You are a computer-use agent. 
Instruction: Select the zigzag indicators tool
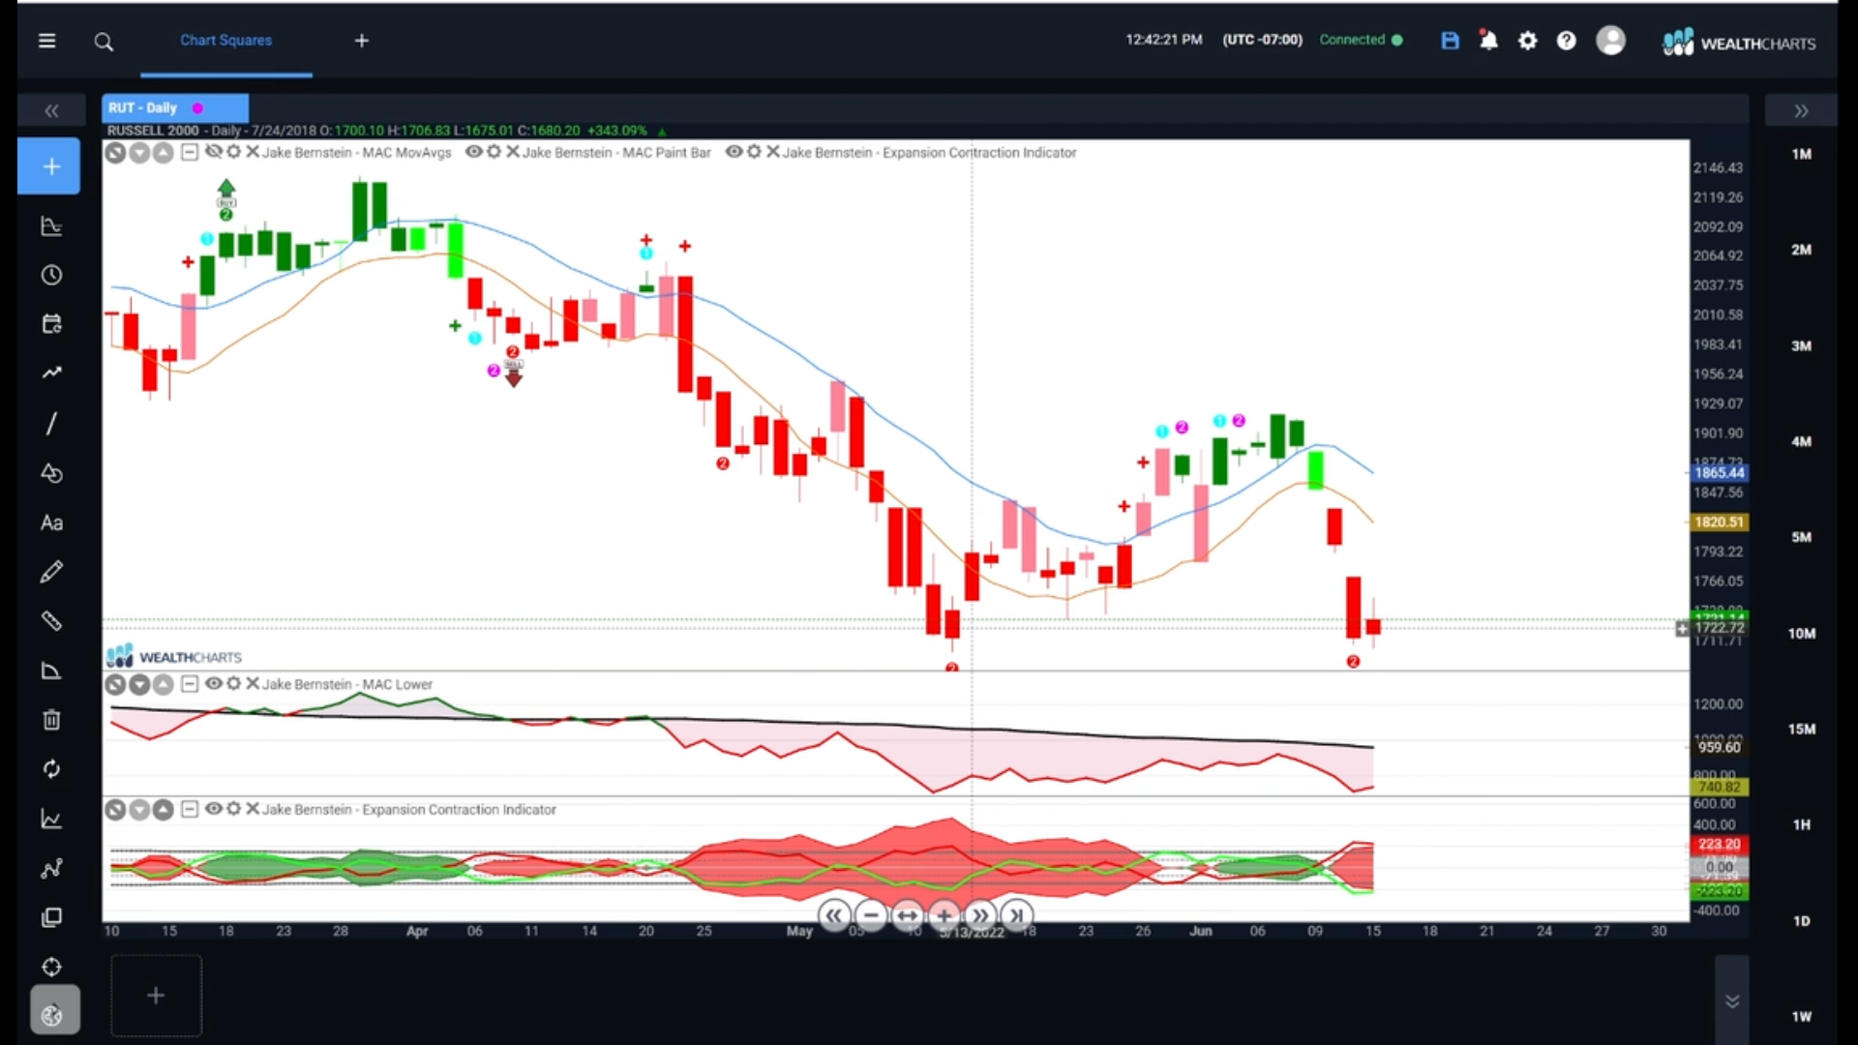tap(51, 373)
